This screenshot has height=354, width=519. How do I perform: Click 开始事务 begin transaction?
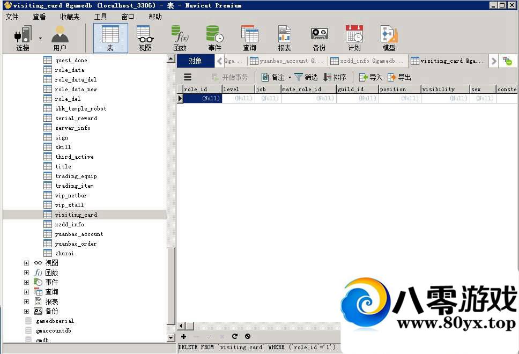point(229,77)
